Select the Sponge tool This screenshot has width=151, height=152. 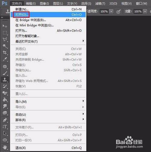(x=5, y=113)
